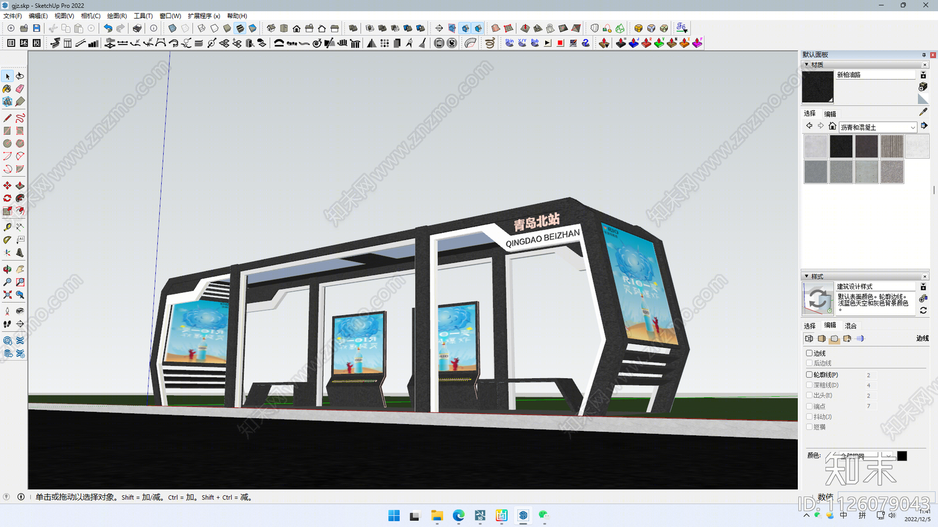Collapse the 材质 panel section

click(x=807, y=64)
